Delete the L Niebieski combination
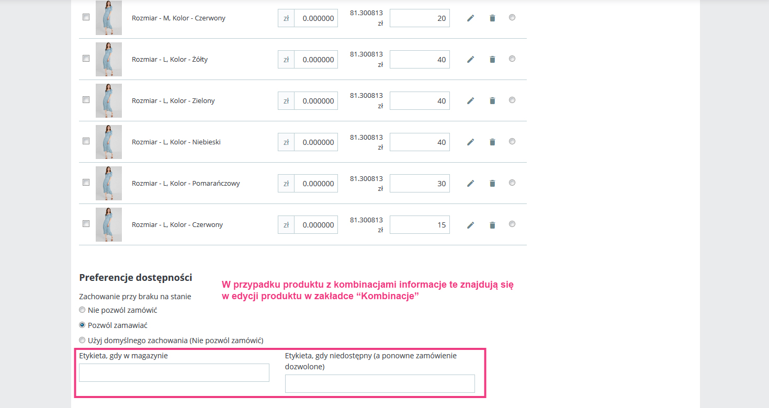The image size is (769, 408). coord(492,142)
